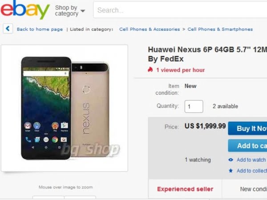Viewport: 267px width, 200px height.
Task: Open Back to home page link
Action: pyautogui.click(x=40, y=29)
